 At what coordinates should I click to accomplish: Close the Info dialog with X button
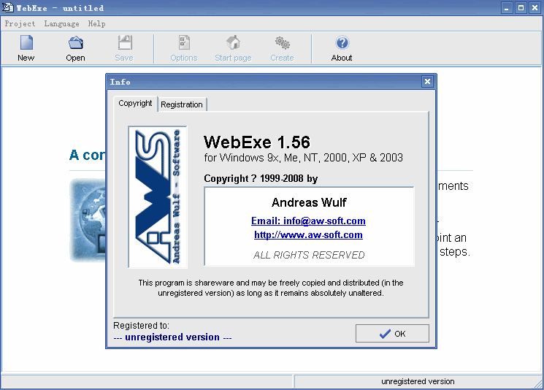427,82
